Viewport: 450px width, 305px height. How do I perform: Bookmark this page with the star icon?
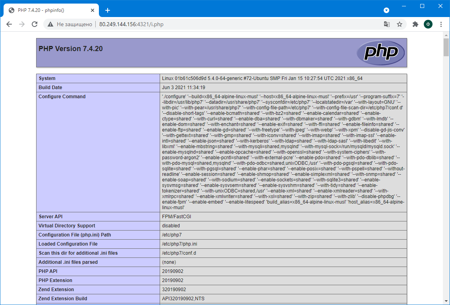(x=400, y=24)
